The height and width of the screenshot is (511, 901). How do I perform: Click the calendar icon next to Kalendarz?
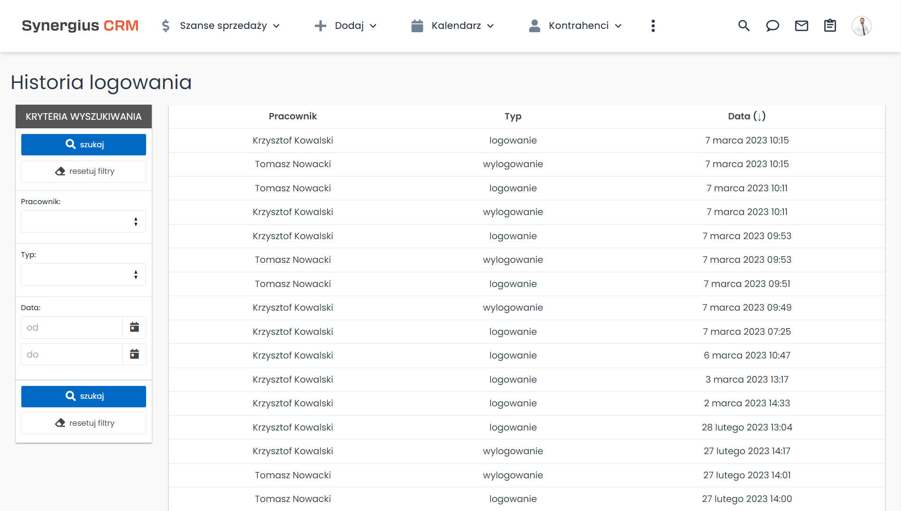(417, 26)
